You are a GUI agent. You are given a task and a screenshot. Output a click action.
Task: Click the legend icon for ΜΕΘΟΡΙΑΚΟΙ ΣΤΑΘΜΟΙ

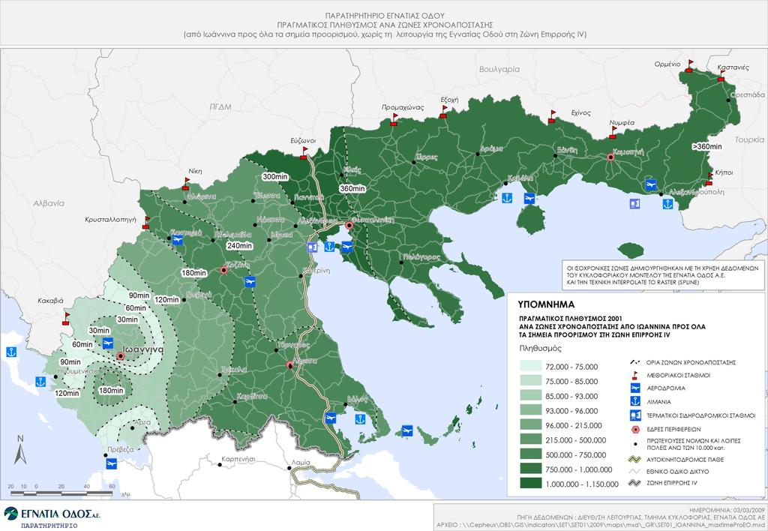pos(634,375)
